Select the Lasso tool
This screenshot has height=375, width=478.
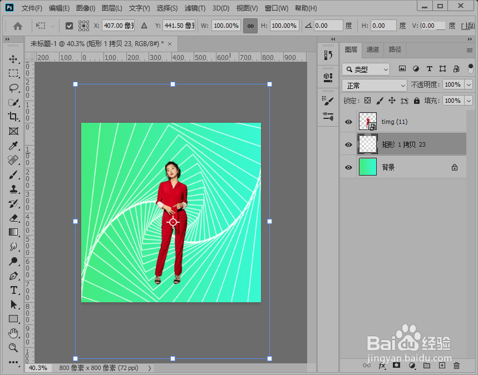(13, 88)
